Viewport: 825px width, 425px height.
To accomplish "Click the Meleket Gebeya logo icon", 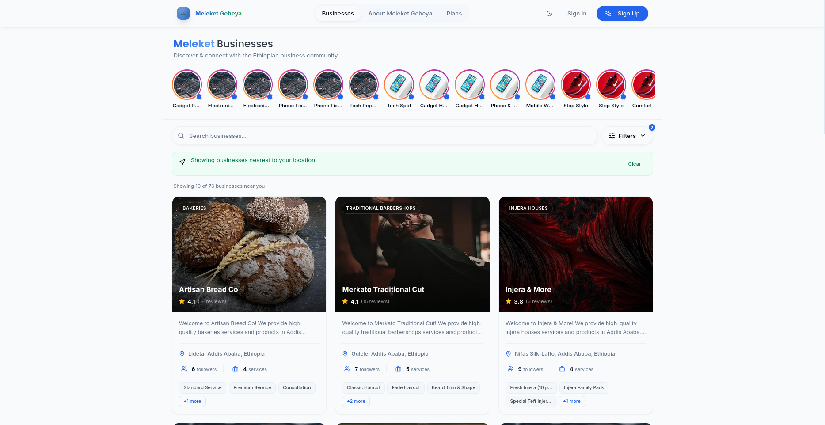I will (x=183, y=14).
